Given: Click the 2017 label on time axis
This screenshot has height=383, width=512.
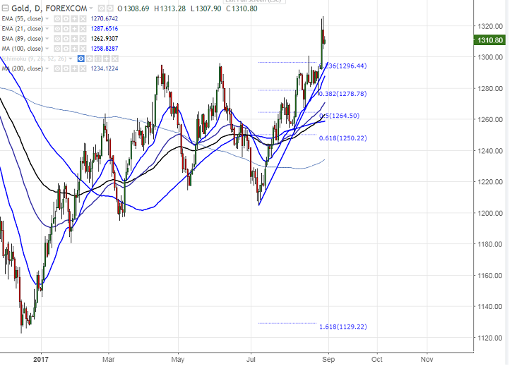Looking at the screenshot, I should click(41, 360).
